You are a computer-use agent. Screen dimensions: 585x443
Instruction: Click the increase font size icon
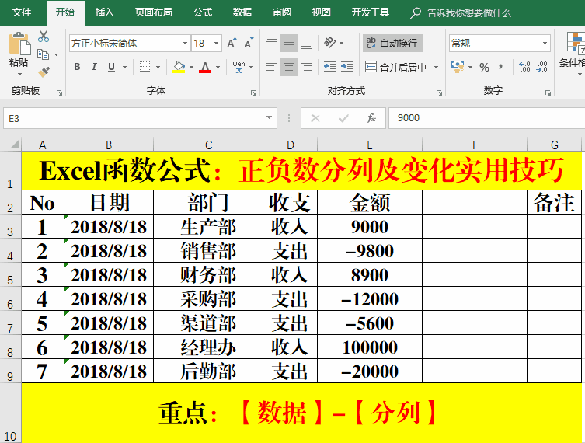[232, 44]
